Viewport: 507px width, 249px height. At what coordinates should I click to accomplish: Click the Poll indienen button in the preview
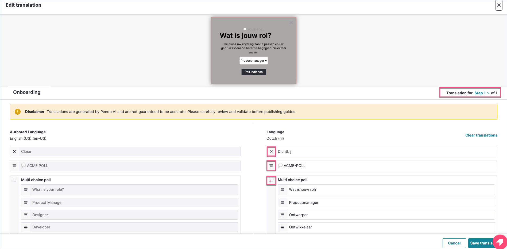pos(253,72)
